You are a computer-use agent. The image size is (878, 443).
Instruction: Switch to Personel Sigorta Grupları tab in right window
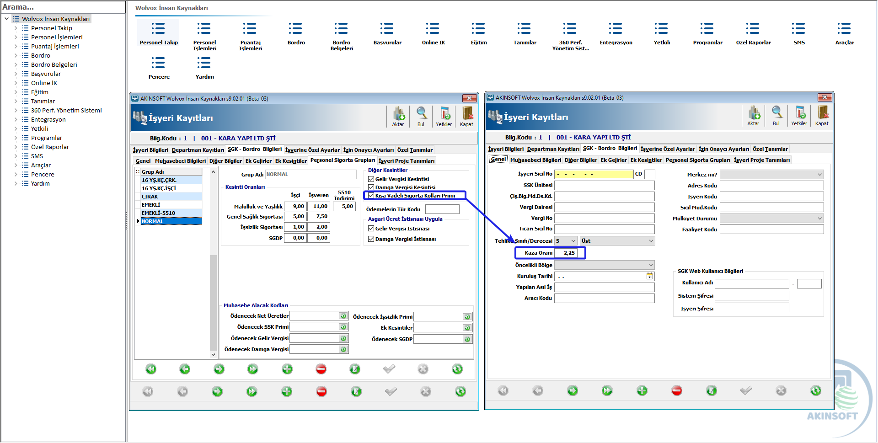pyautogui.click(x=698, y=160)
